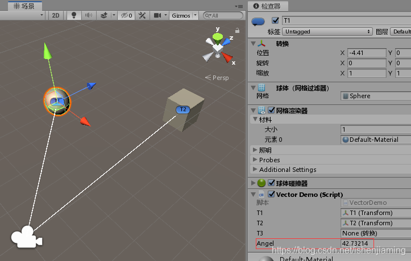Click the object name field T1
411x261 pixels.
[346, 20]
